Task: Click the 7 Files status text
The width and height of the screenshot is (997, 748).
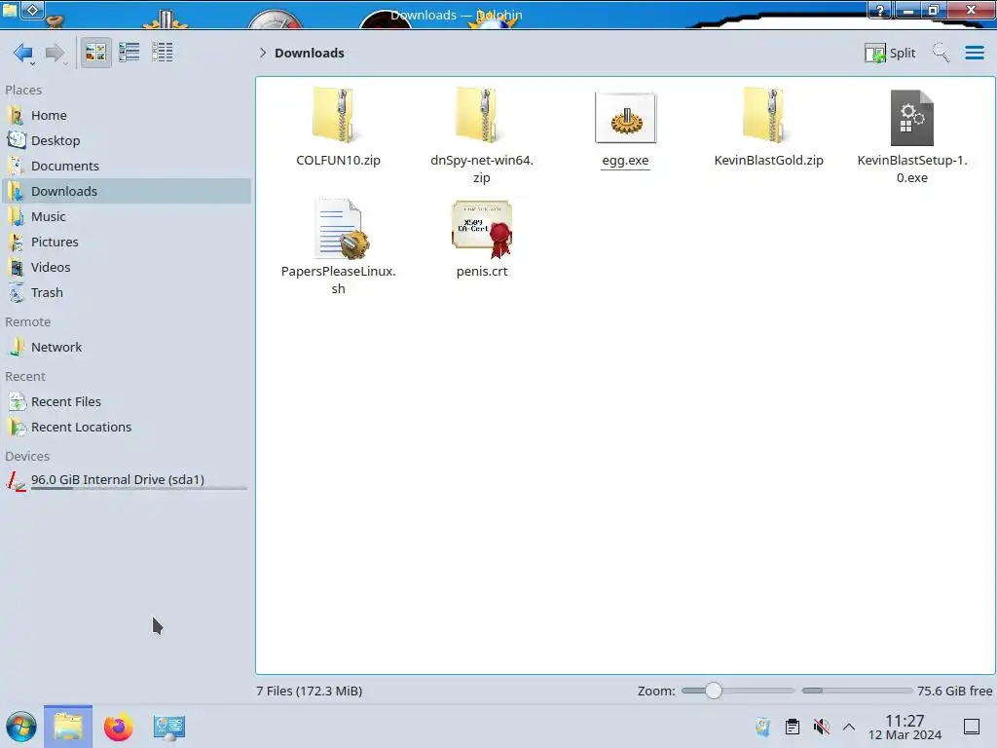Action: coord(310,691)
